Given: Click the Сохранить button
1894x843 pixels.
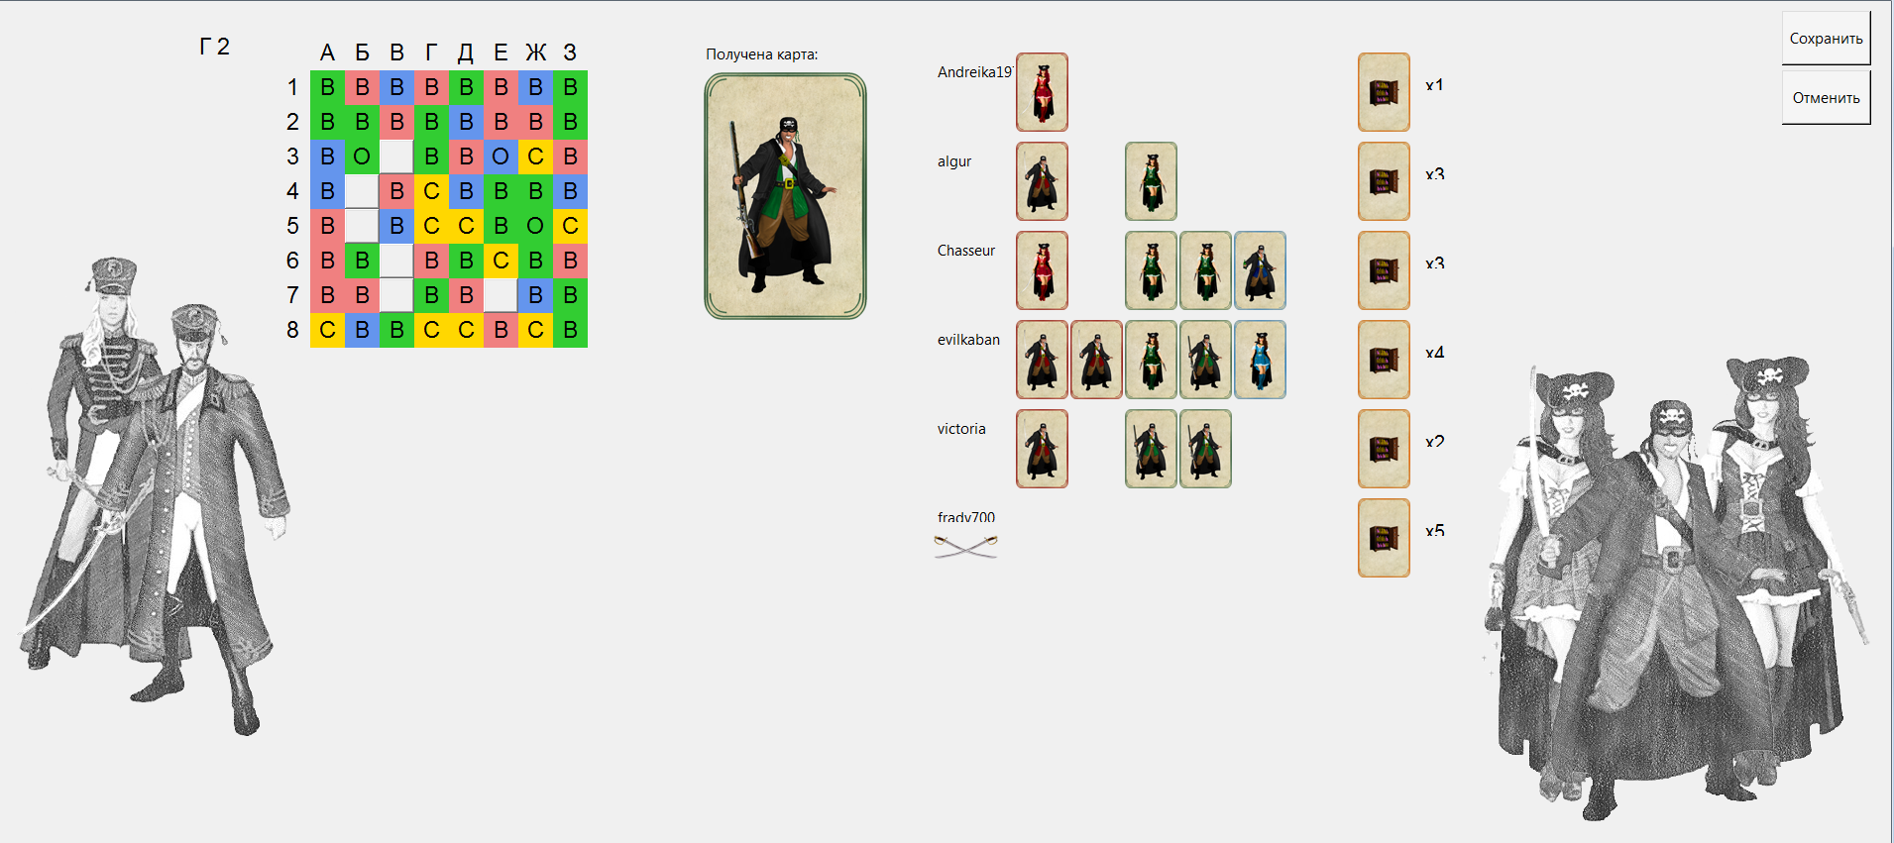Looking at the screenshot, I should pyautogui.click(x=1826, y=39).
